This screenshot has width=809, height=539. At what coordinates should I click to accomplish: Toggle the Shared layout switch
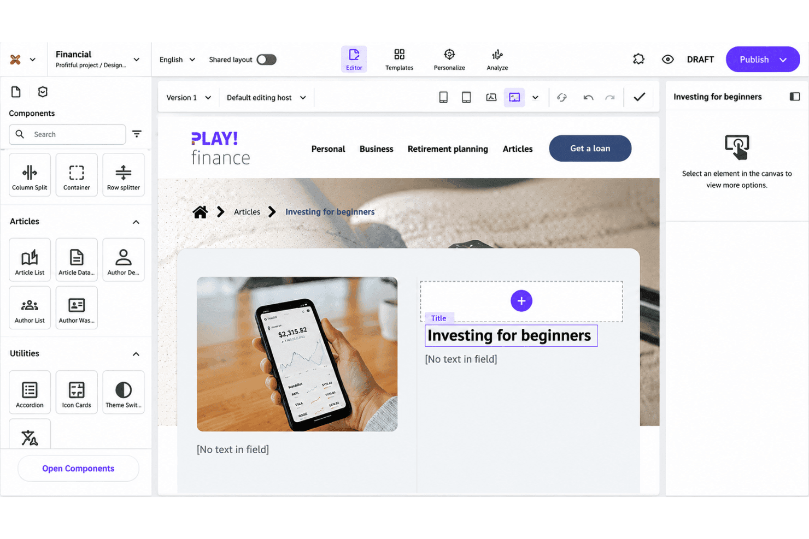click(x=267, y=60)
